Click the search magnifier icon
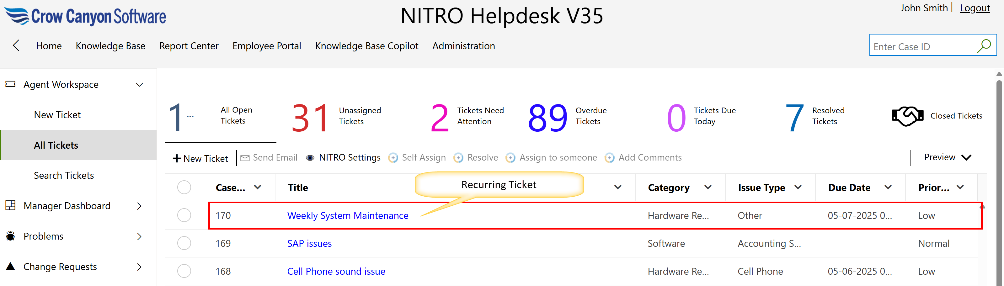This screenshot has height=286, width=1004. click(984, 46)
